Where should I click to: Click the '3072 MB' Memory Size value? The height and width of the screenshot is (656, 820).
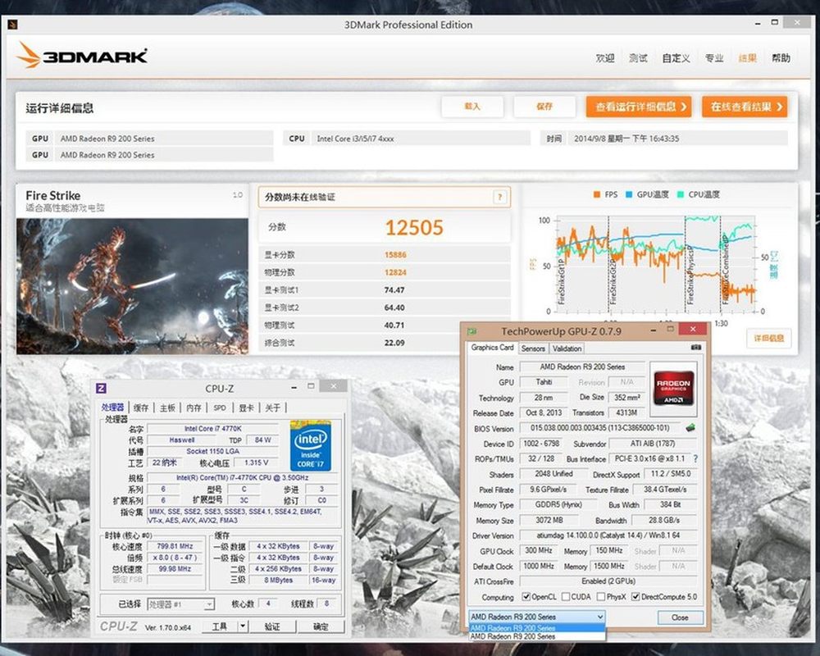(549, 520)
